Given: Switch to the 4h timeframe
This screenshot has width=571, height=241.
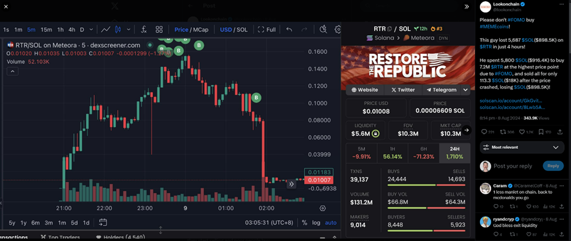Looking at the screenshot, I should click(72, 30).
